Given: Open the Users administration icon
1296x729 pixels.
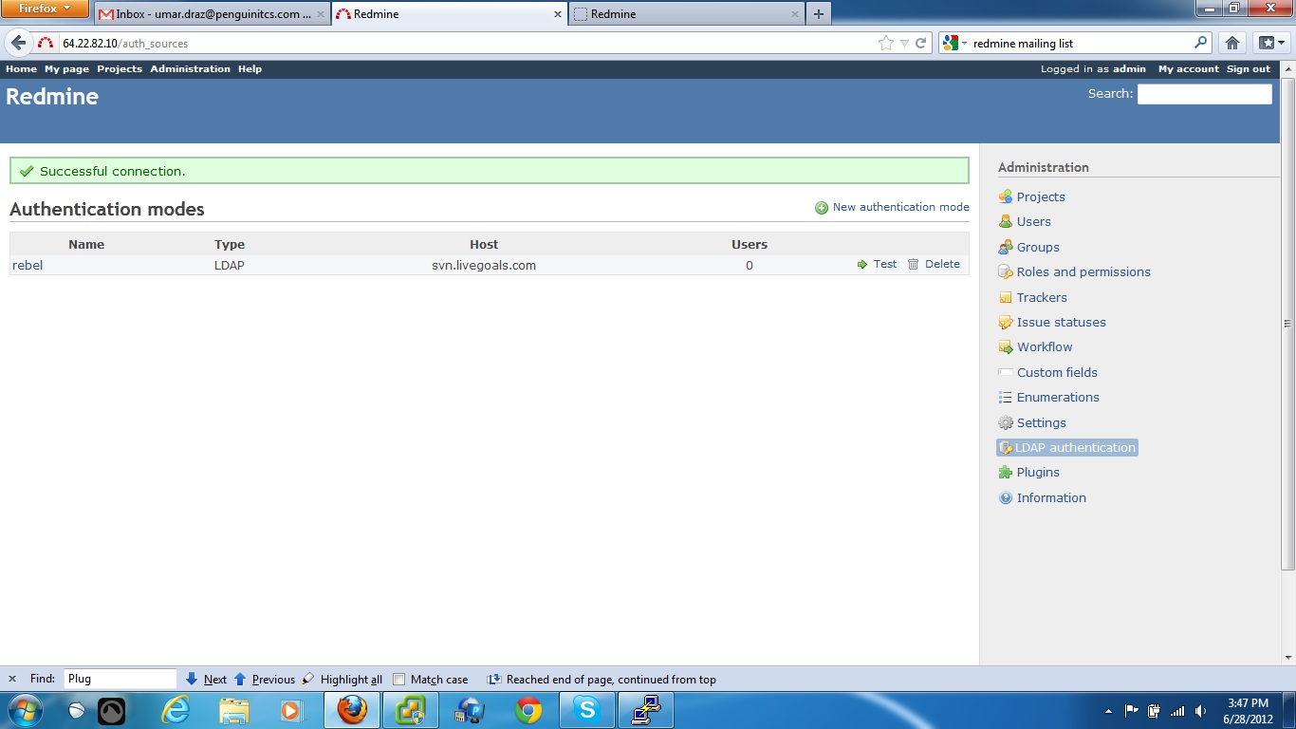Looking at the screenshot, I should pyautogui.click(x=1005, y=221).
